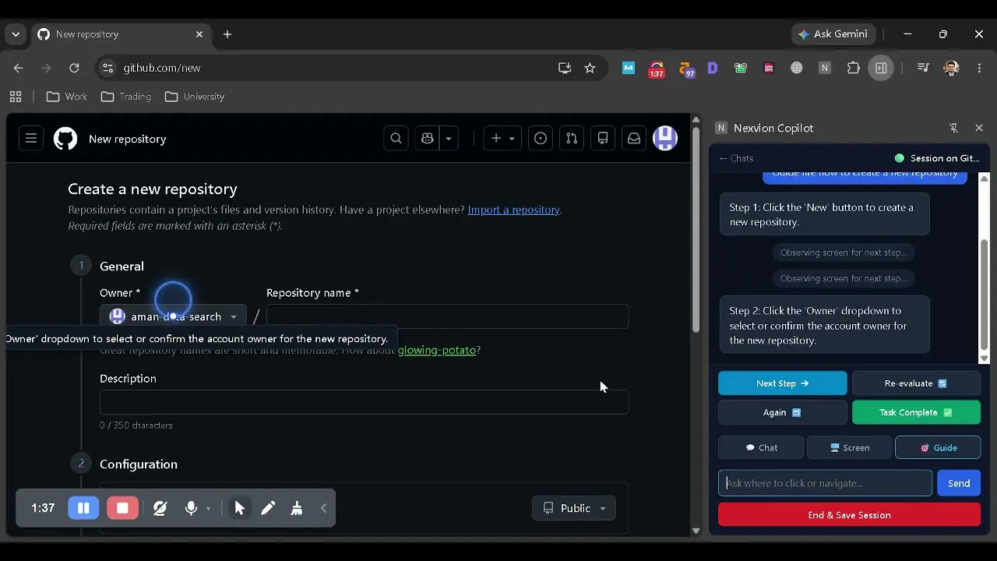Switch to the Guide mode tab
The width and height of the screenshot is (997, 561).
938,447
